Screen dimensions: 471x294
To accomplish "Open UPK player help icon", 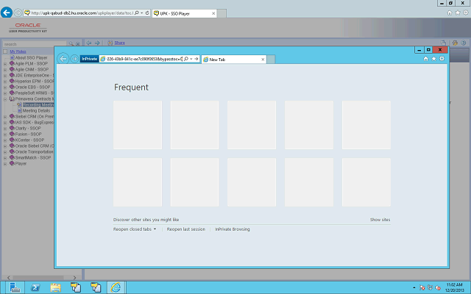I will click(x=463, y=43).
